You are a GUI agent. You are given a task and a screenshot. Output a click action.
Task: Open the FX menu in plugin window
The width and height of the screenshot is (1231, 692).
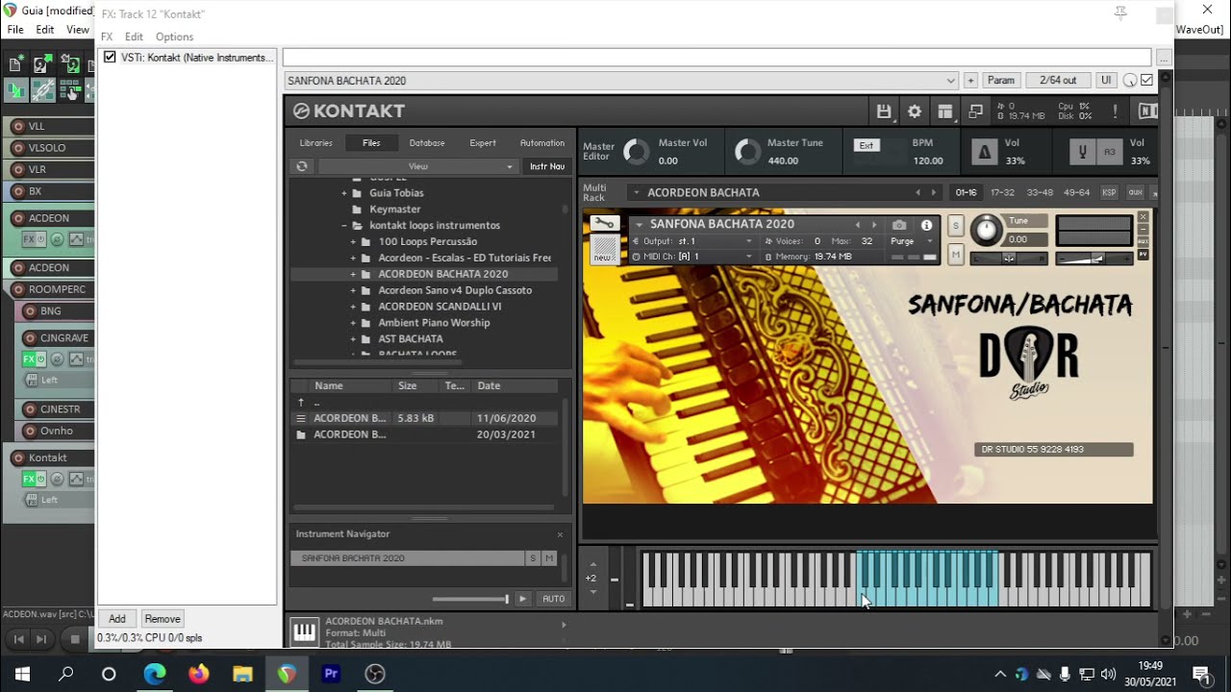tap(107, 37)
